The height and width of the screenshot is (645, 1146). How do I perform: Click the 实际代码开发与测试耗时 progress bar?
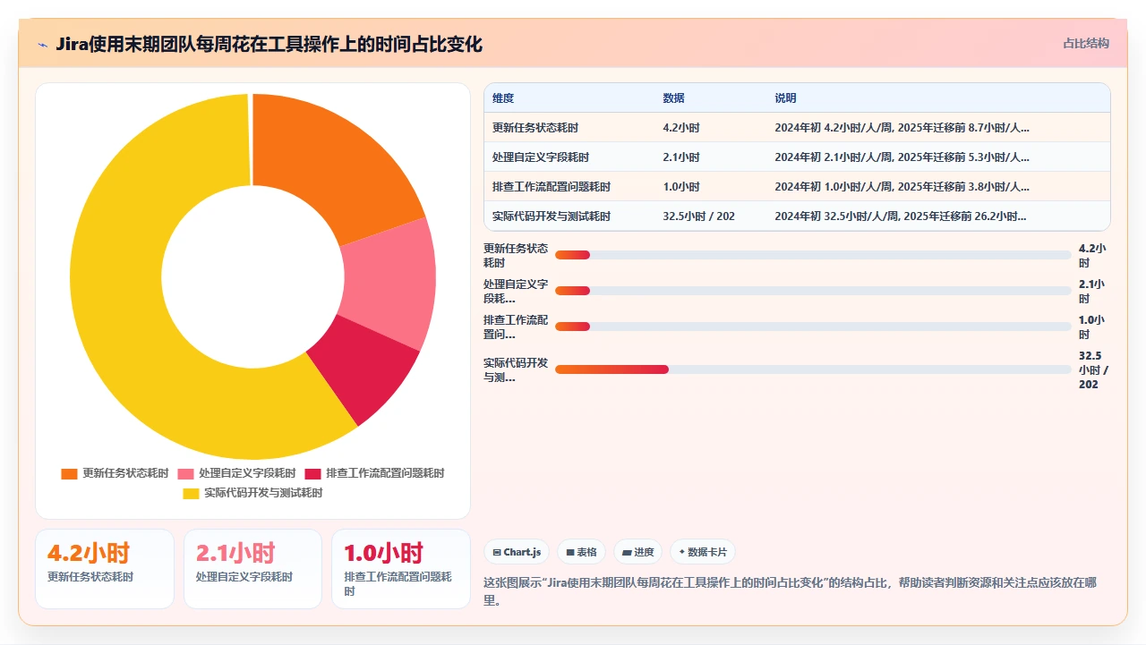[x=813, y=369]
